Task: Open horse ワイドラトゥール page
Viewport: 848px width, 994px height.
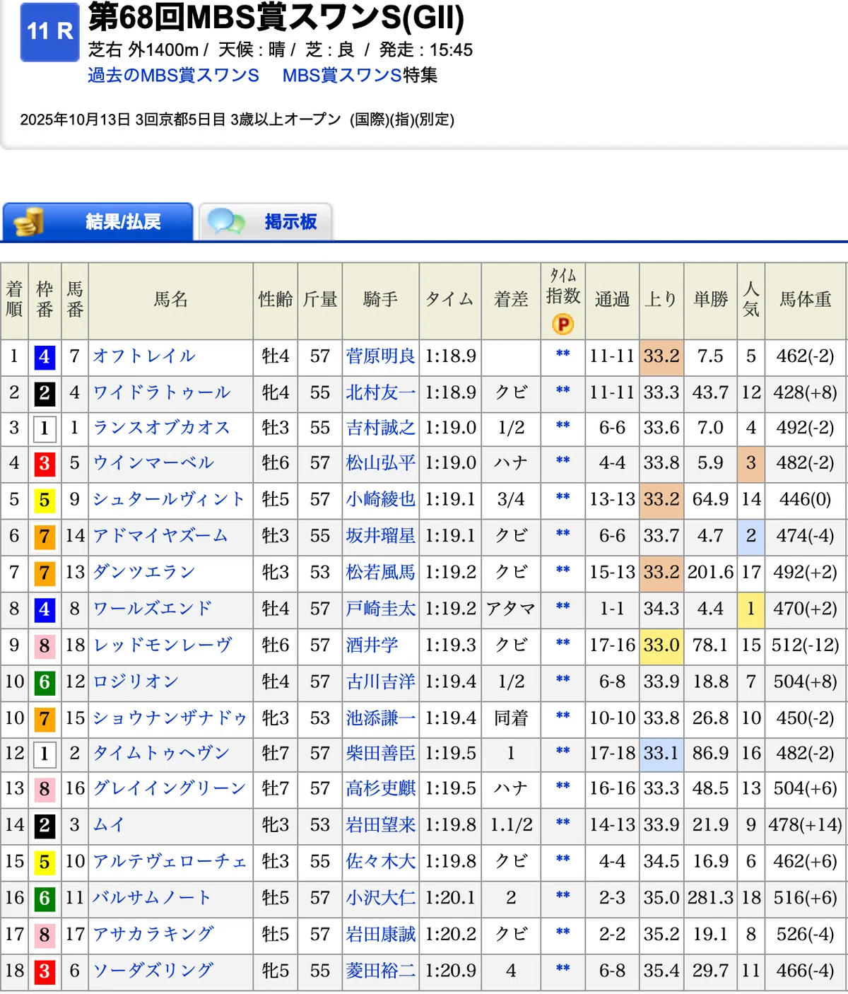Action: tap(162, 392)
